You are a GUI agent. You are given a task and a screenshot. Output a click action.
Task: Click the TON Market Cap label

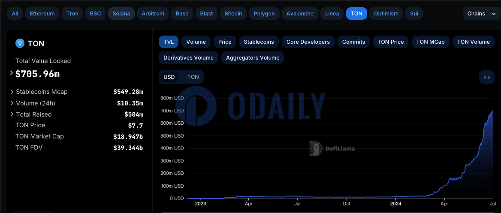click(x=39, y=136)
